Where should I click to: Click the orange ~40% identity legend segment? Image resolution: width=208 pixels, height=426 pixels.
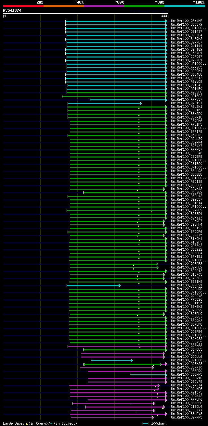coord(63,6)
